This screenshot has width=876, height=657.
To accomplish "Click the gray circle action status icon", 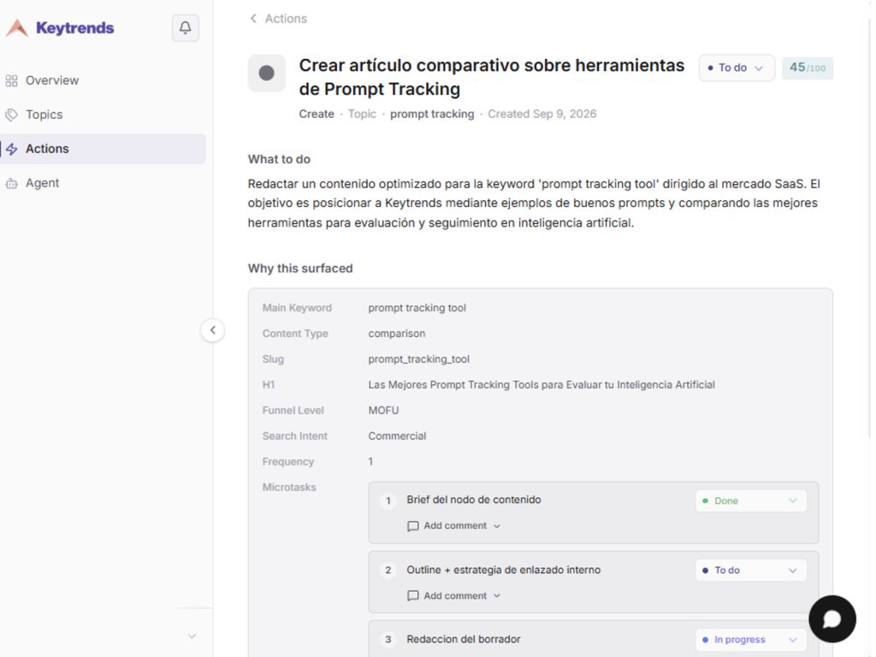I will pos(267,74).
